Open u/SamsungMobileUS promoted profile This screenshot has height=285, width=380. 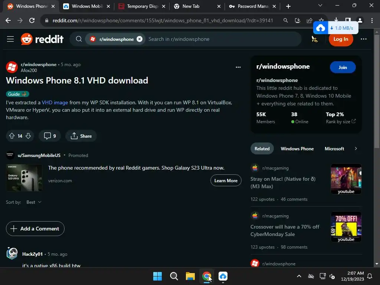click(39, 155)
